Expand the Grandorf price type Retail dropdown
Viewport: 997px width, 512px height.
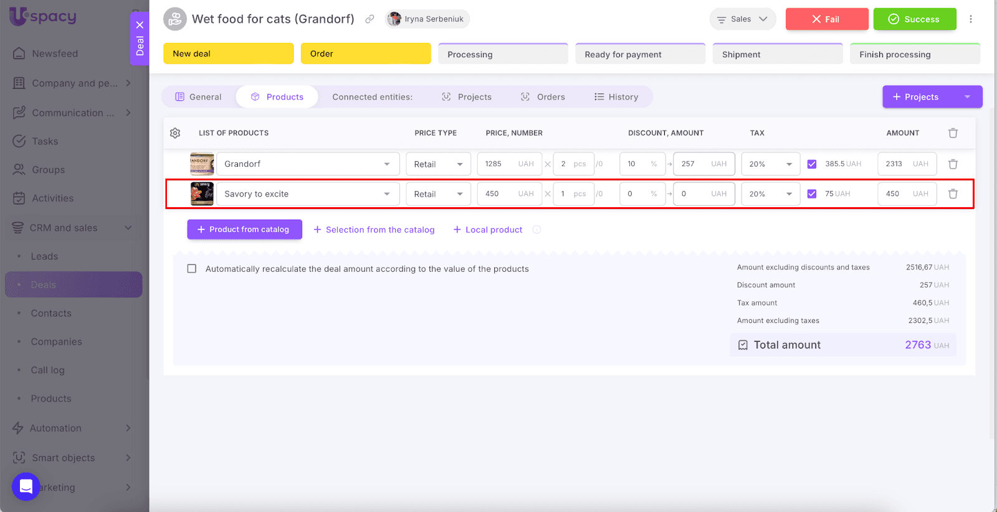(x=438, y=164)
